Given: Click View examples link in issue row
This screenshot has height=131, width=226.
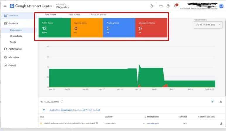Looking at the screenshot, I should (153, 123).
